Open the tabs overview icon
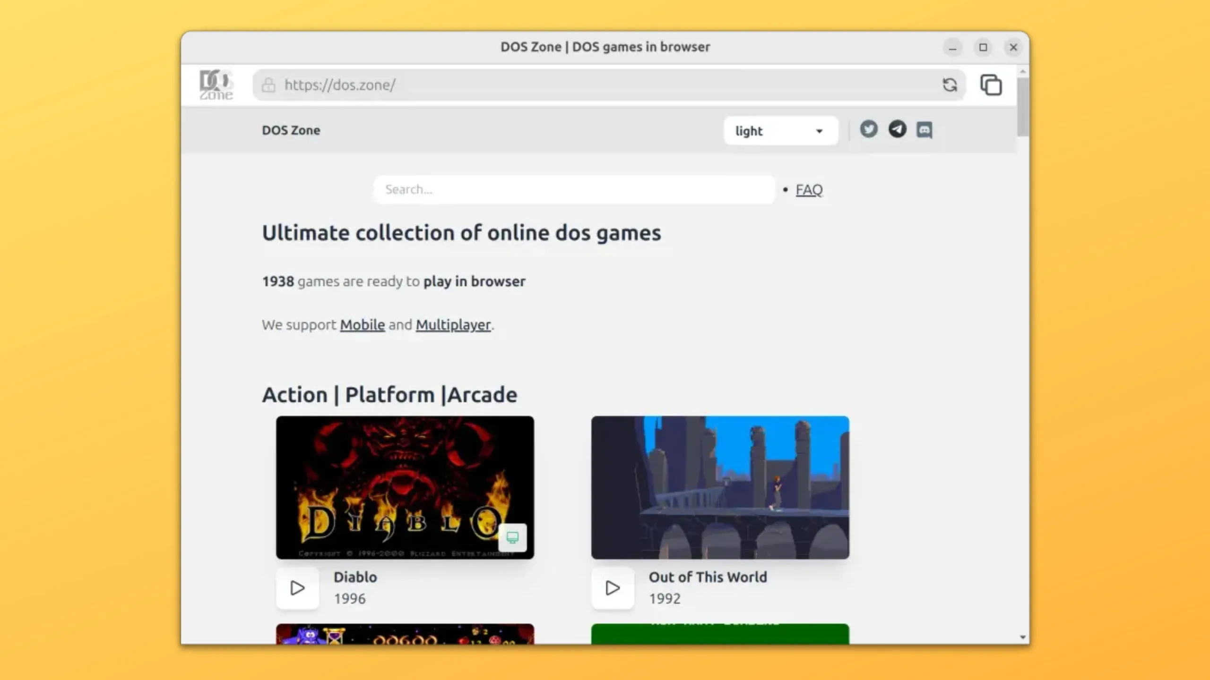The width and height of the screenshot is (1210, 680). 991,85
